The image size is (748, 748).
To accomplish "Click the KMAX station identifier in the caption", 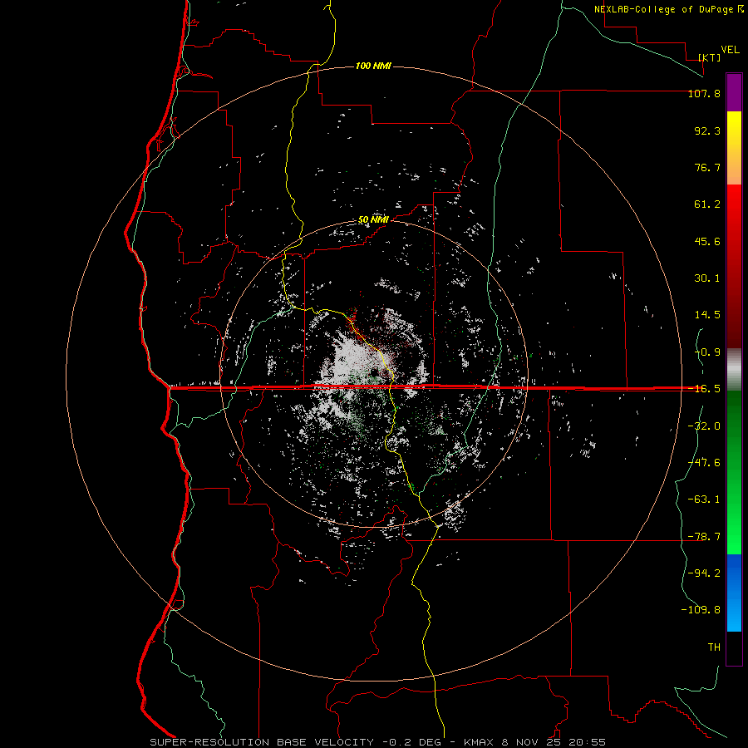I will tap(480, 742).
